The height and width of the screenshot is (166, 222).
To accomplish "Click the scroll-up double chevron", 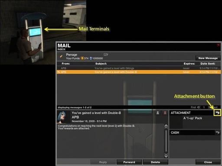I will click(x=166, y=127).
